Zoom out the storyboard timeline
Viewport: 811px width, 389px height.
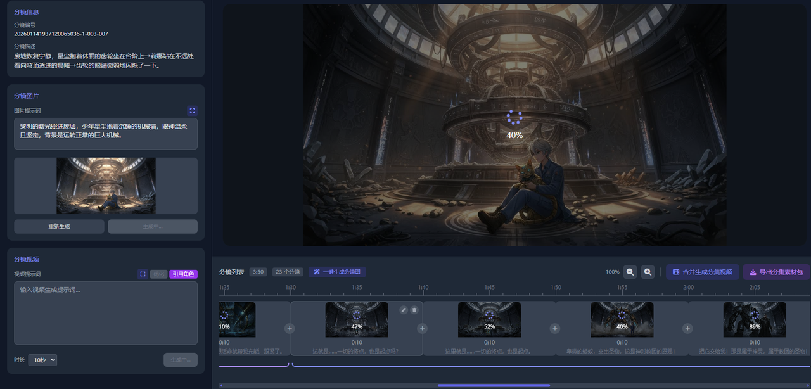pyautogui.click(x=630, y=272)
